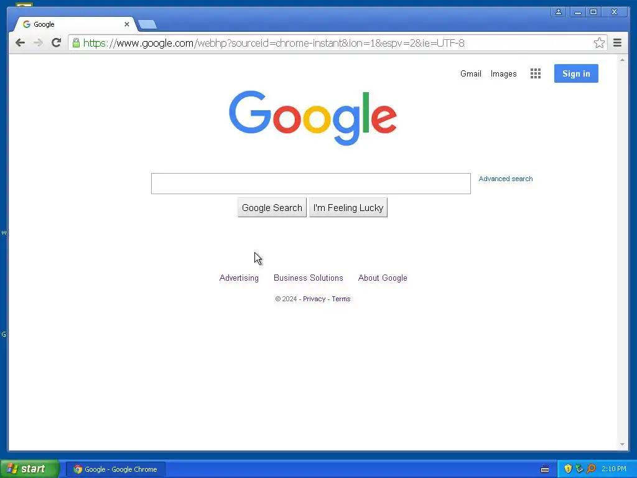Select Google Chrome taskbar button

point(116,469)
